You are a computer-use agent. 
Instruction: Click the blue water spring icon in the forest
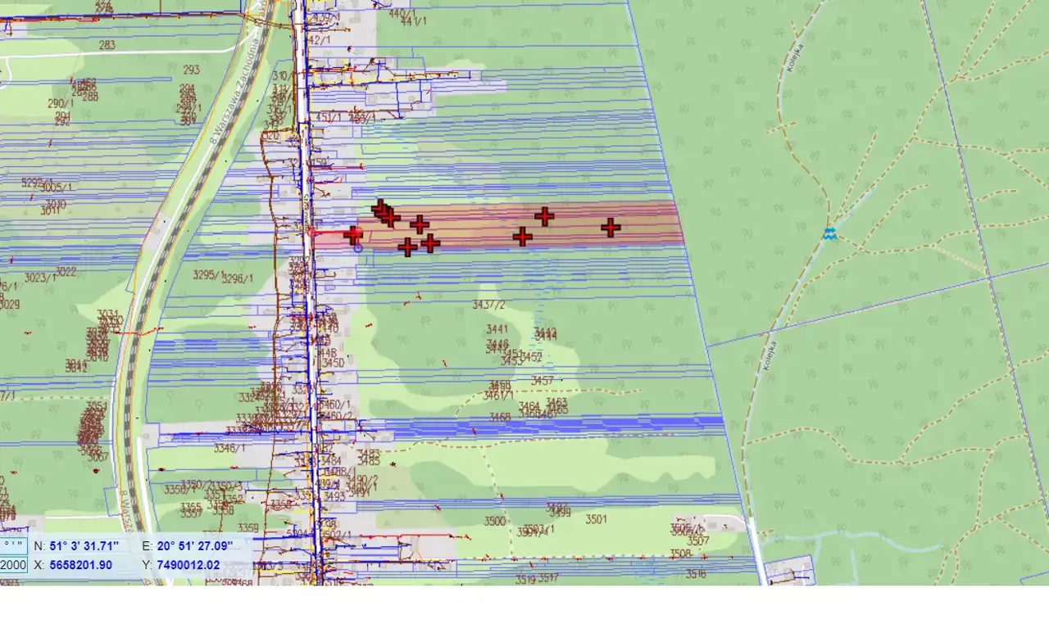pyautogui.click(x=829, y=234)
